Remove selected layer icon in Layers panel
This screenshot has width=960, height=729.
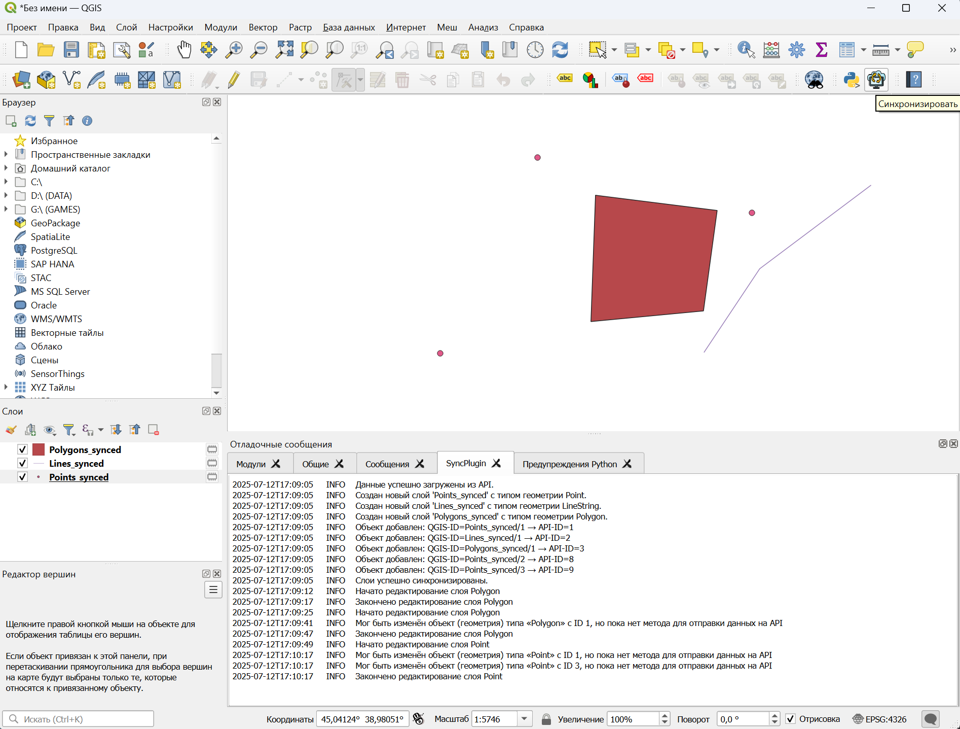tap(154, 430)
